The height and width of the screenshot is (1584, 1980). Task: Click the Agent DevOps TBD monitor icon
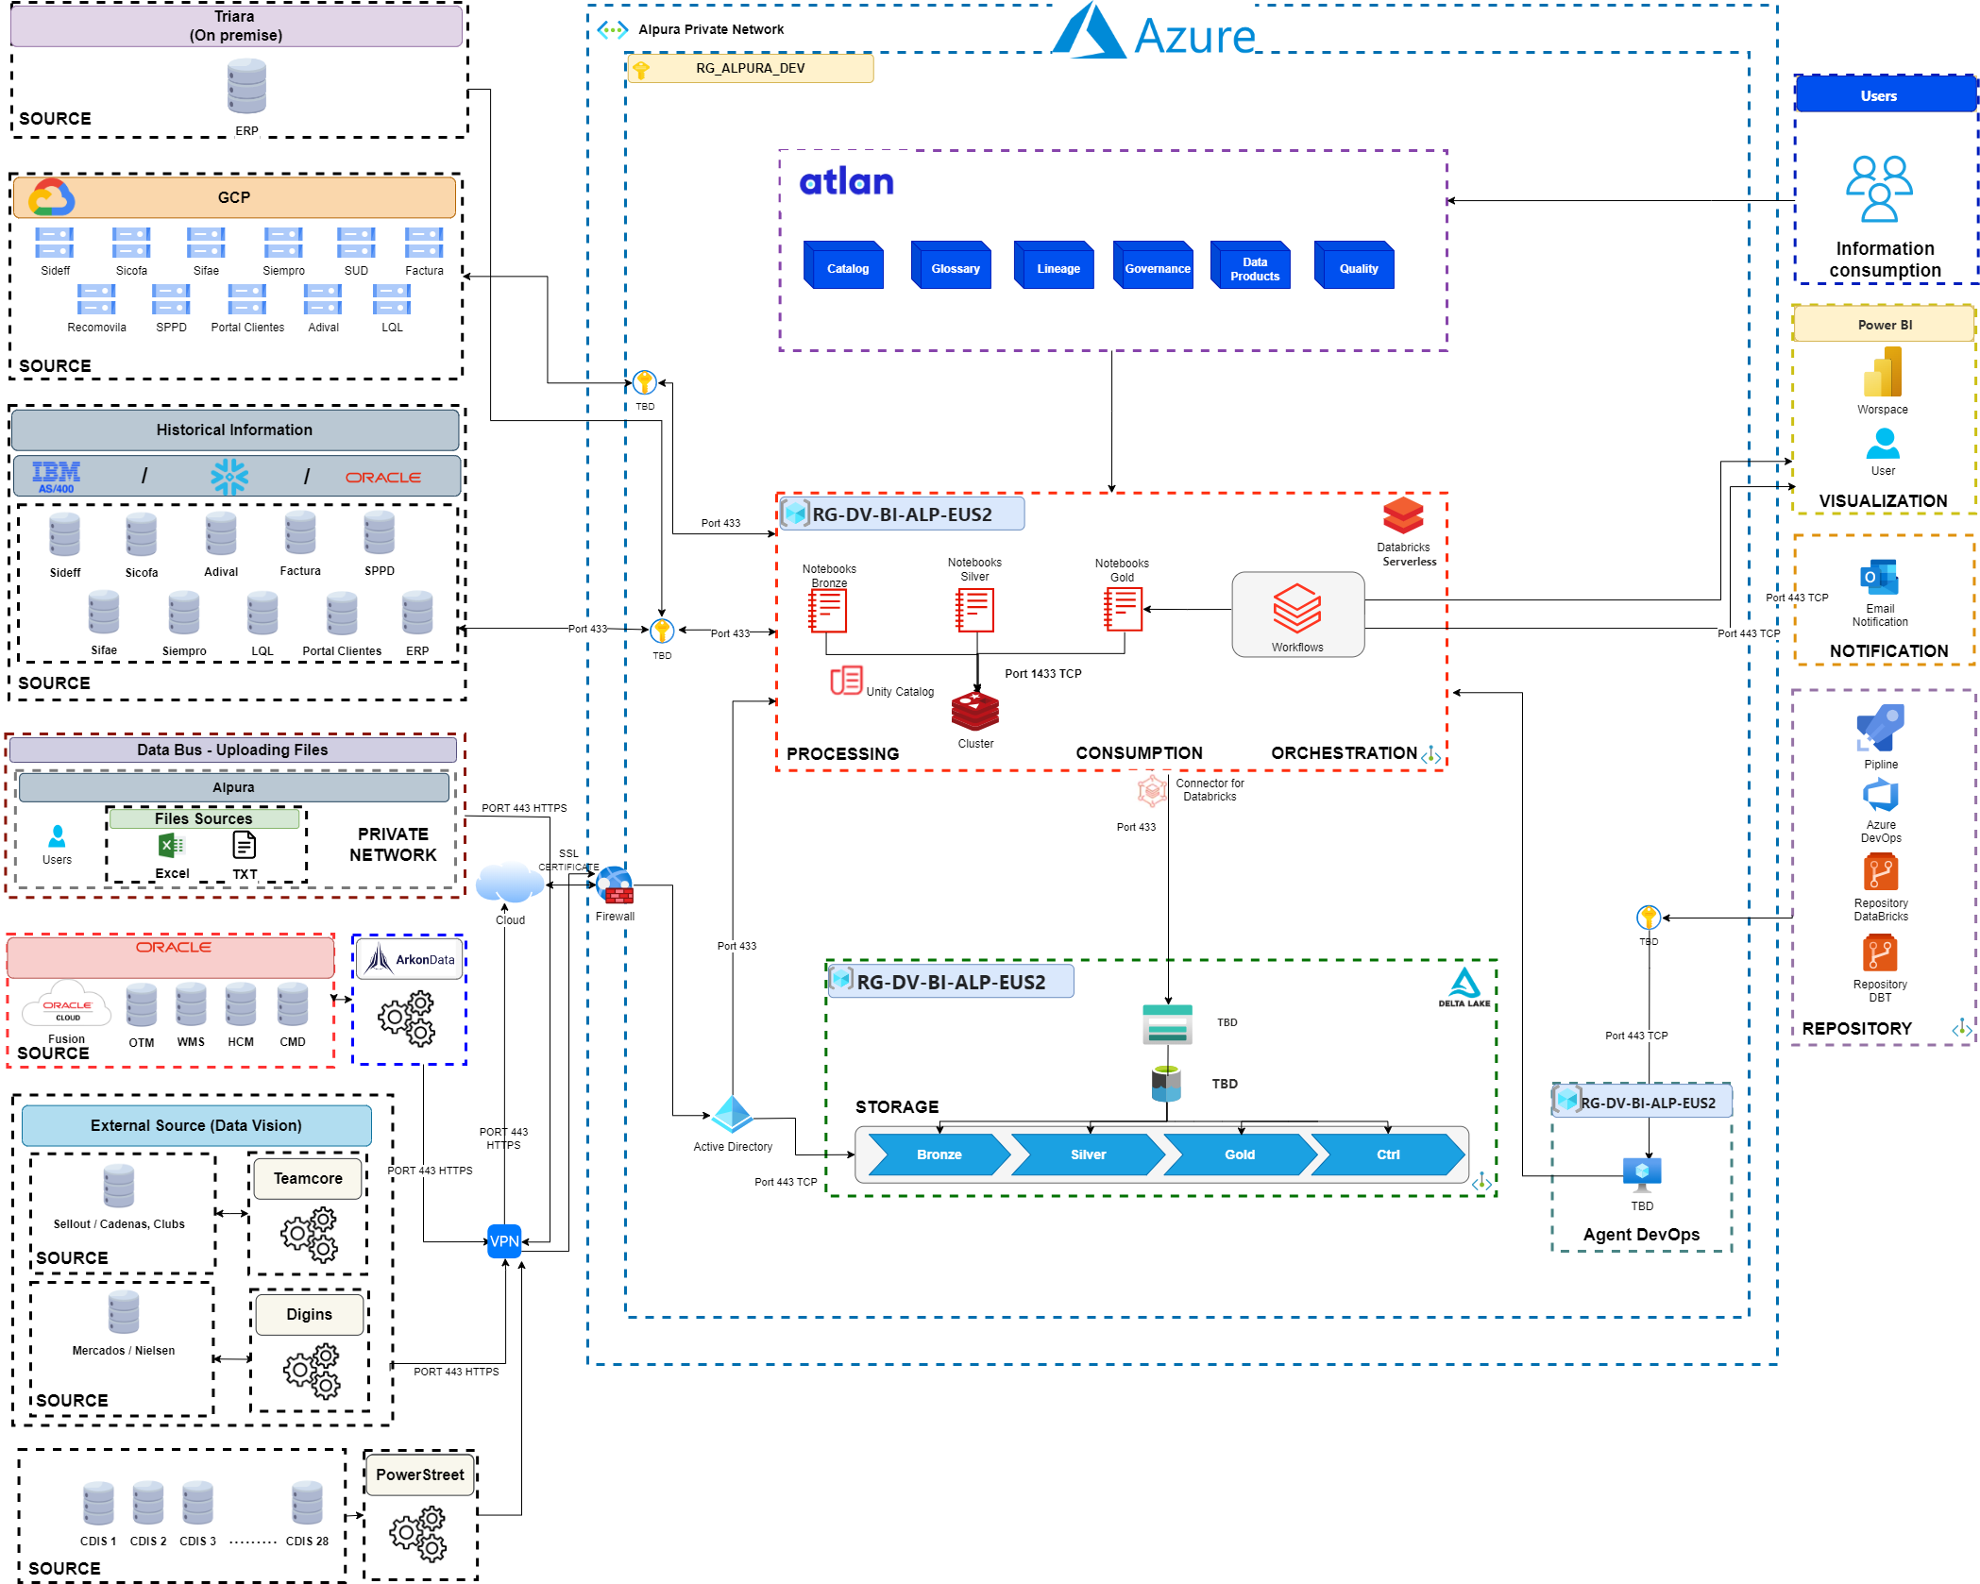(x=1642, y=1175)
